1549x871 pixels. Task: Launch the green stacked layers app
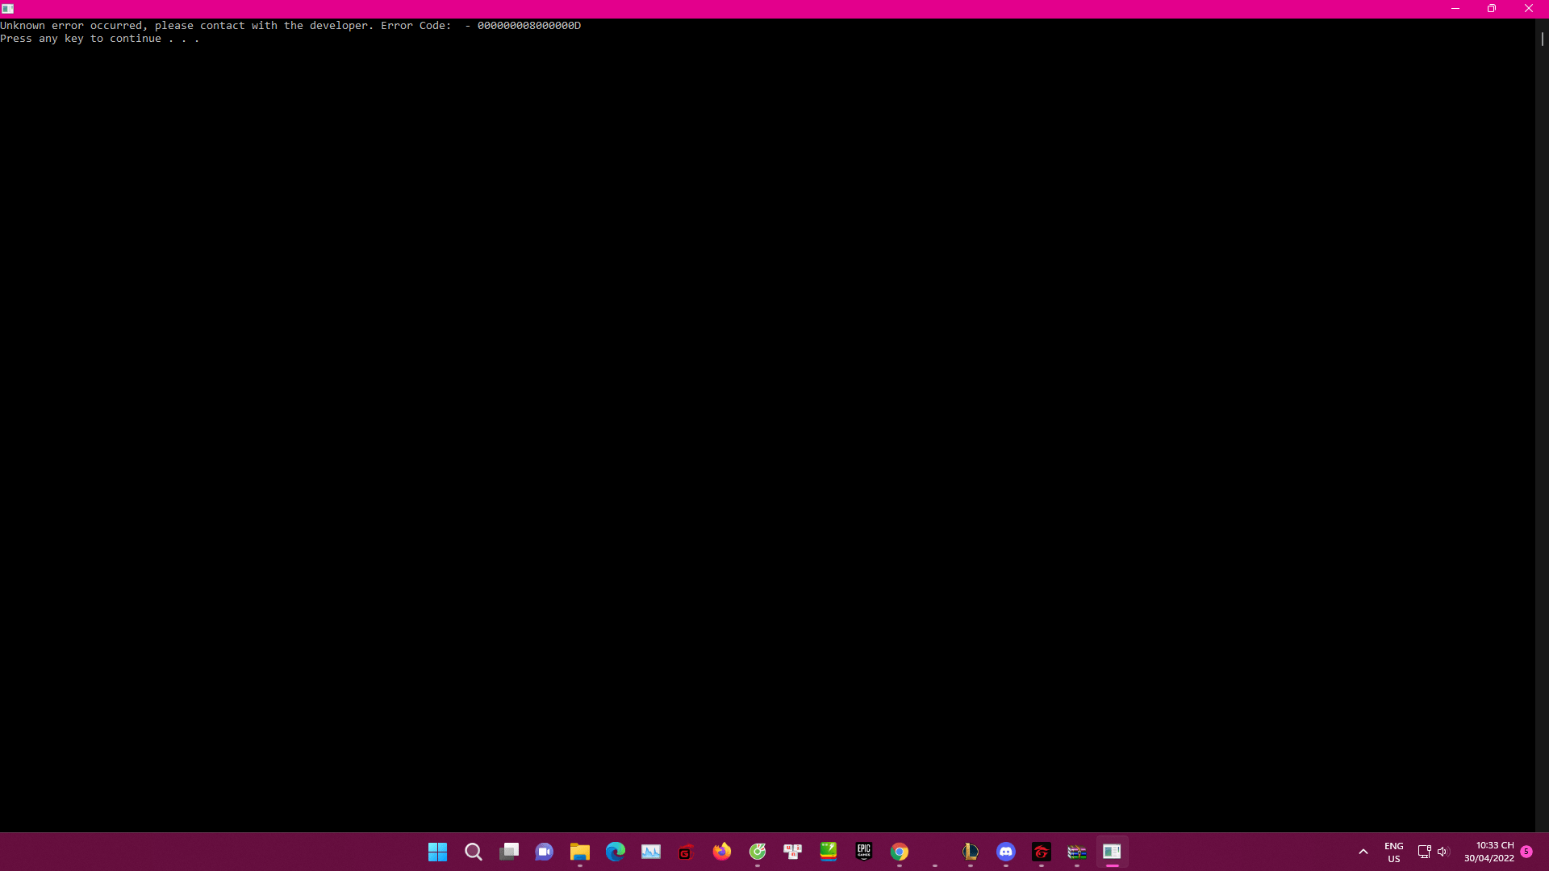(829, 852)
